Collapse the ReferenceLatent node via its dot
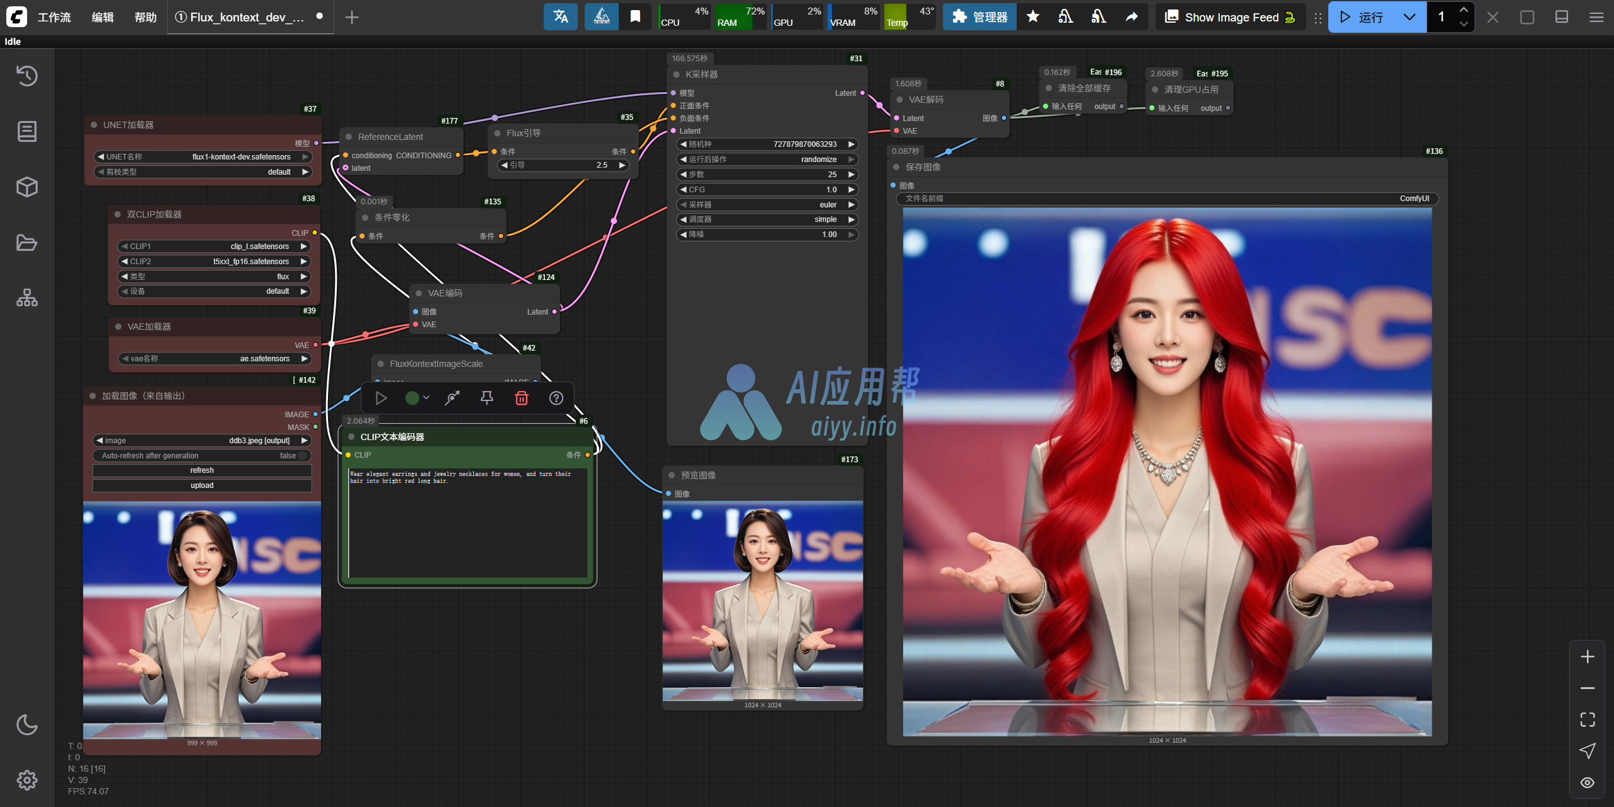The height and width of the screenshot is (807, 1614). pyautogui.click(x=348, y=137)
